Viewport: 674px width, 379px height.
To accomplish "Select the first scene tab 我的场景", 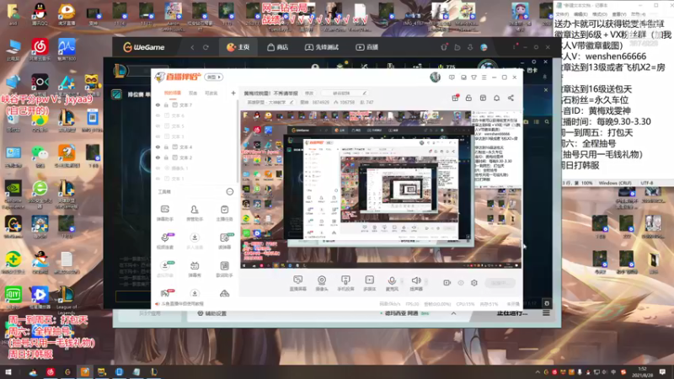I will coord(173,93).
